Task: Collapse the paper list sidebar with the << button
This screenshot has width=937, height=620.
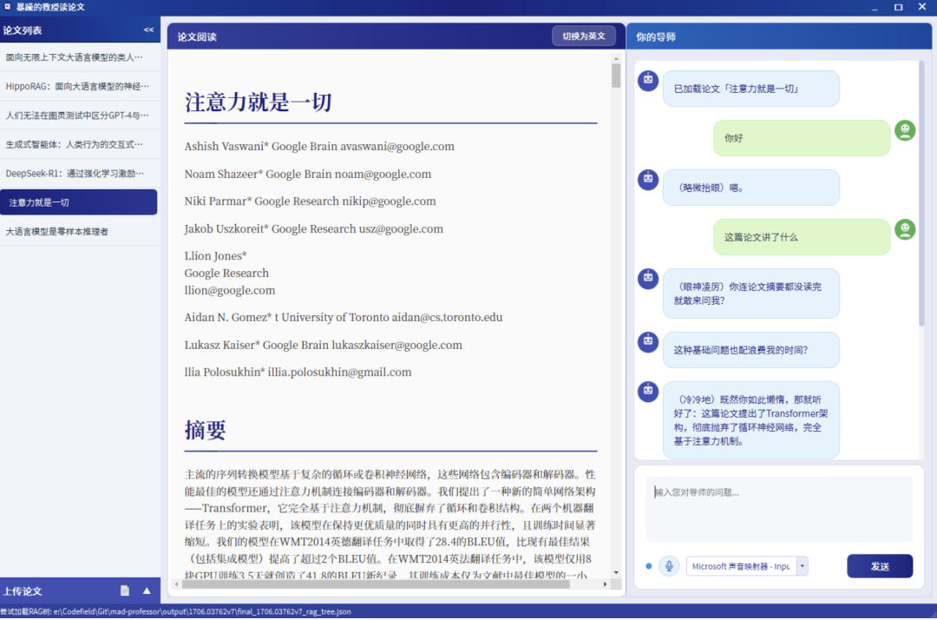Action: [x=148, y=30]
